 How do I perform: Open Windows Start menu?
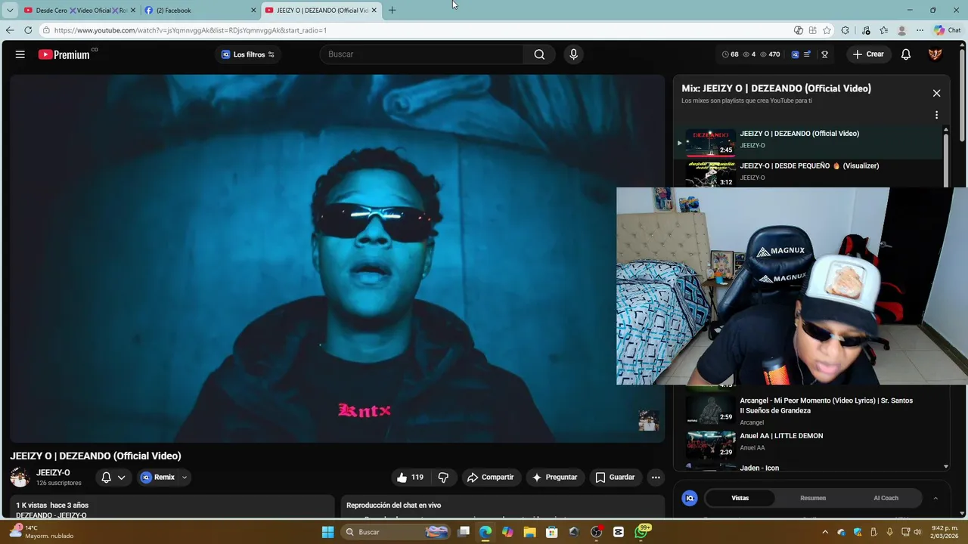[327, 532]
